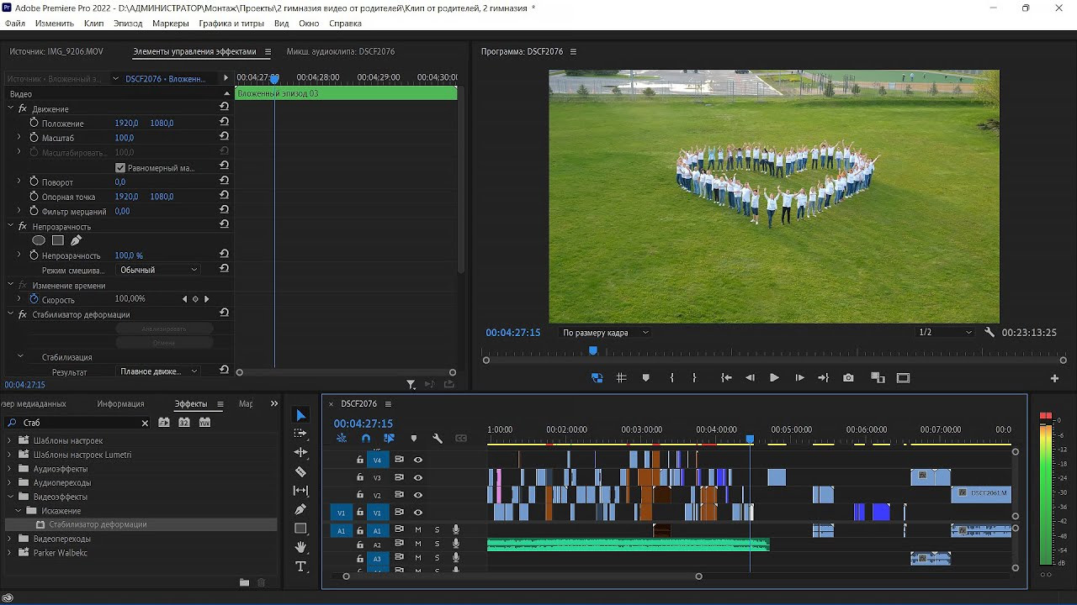Open the blend mode dropdown showing Обычный
The width and height of the screenshot is (1077, 605).
(x=158, y=270)
